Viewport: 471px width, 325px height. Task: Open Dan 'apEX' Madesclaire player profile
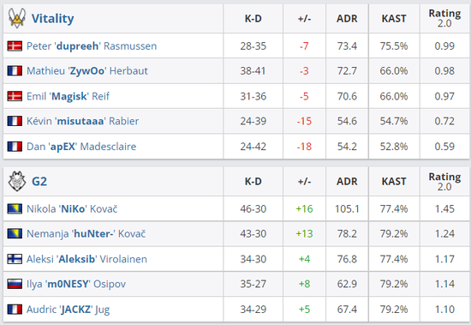[x=81, y=147]
